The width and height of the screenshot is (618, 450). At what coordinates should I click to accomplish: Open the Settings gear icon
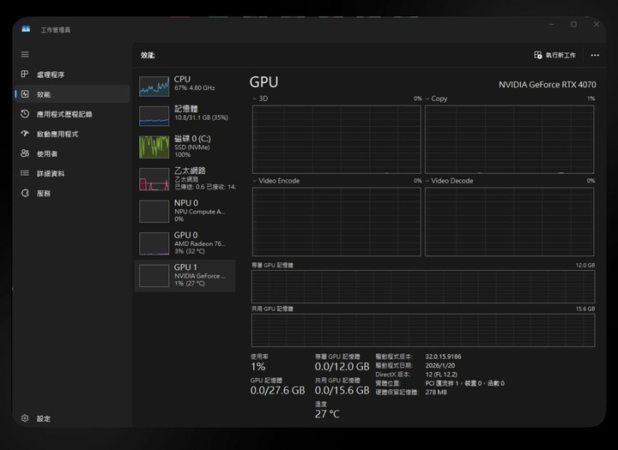coord(25,418)
